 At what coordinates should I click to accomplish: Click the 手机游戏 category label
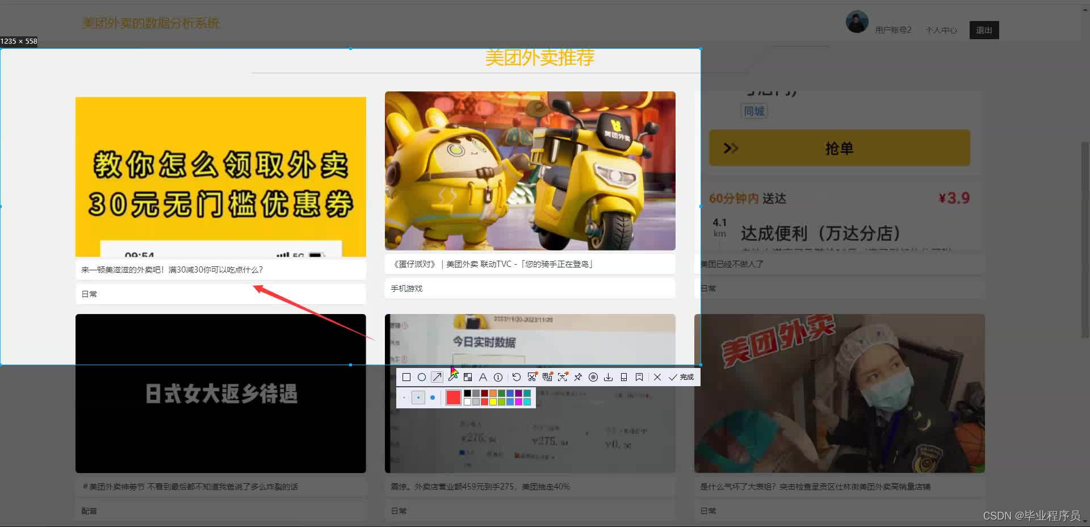coord(406,288)
